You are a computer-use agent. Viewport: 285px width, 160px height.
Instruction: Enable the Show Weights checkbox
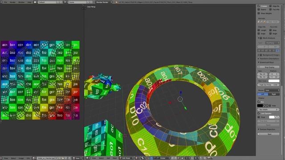(259, 13)
